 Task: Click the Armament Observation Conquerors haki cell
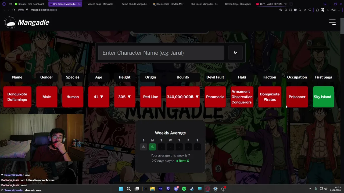tap(242, 97)
